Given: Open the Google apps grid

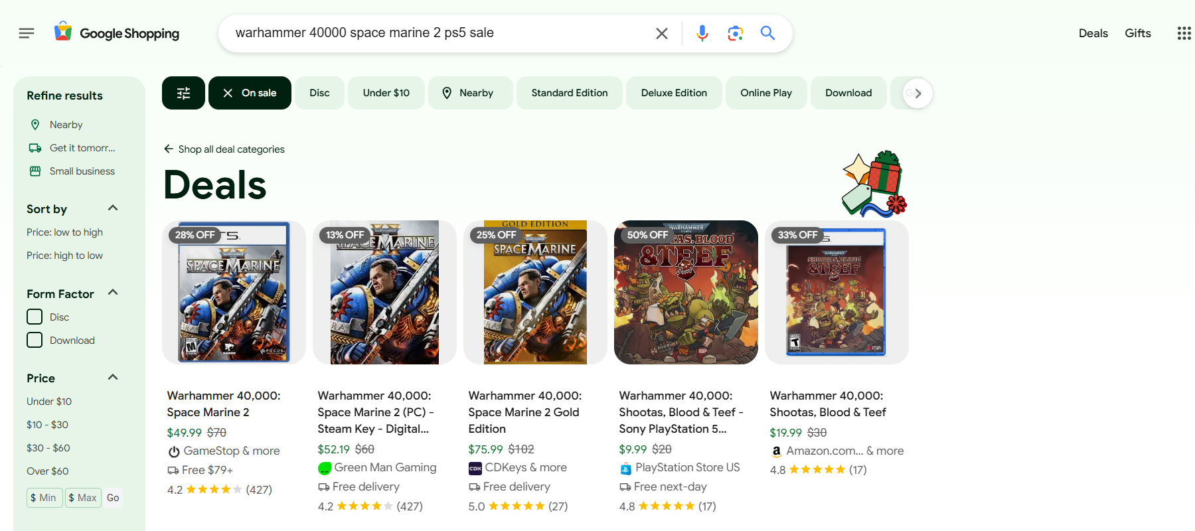Looking at the screenshot, I should point(1184,33).
